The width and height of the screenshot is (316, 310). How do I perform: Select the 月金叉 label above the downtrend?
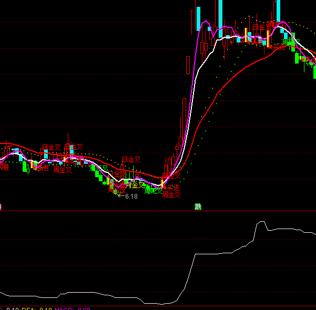[x=131, y=159]
